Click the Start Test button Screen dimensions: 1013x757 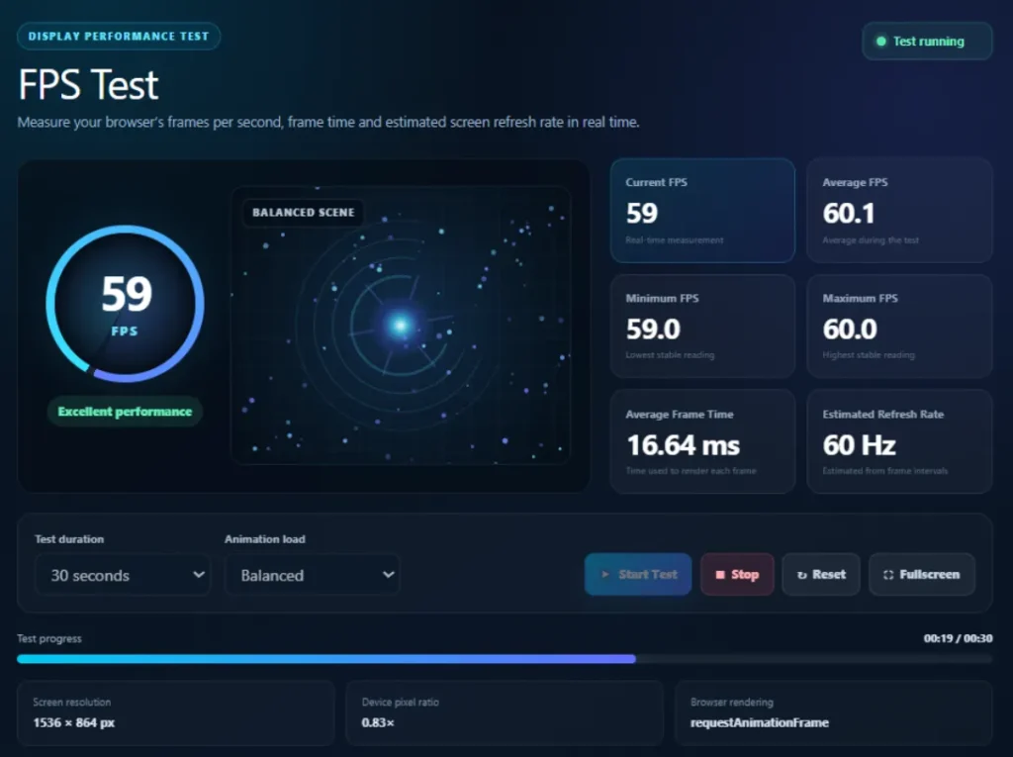tap(638, 574)
